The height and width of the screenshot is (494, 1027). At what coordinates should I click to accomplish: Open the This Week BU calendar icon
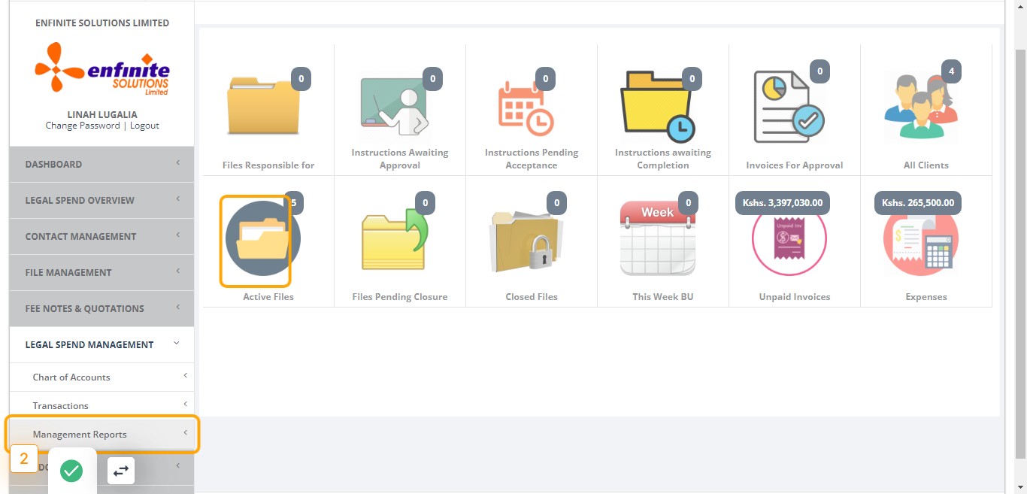click(658, 238)
